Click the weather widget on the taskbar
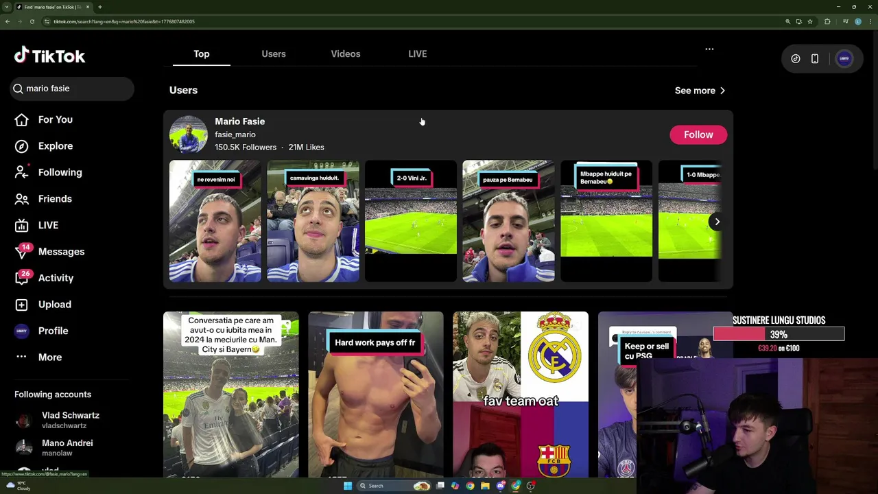The image size is (878, 494). [x=17, y=486]
